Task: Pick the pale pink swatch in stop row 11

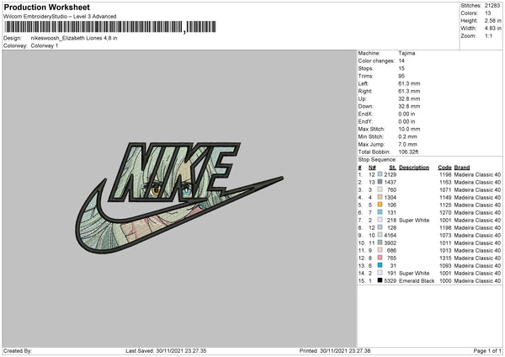Action: point(380,250)
